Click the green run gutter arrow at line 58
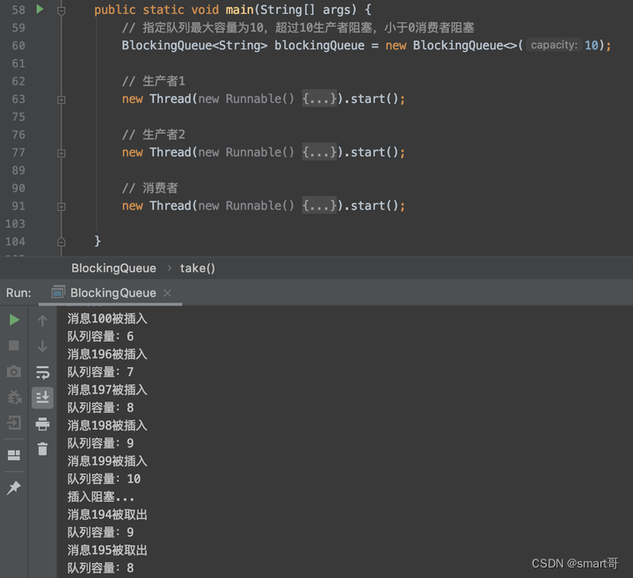 40,9
